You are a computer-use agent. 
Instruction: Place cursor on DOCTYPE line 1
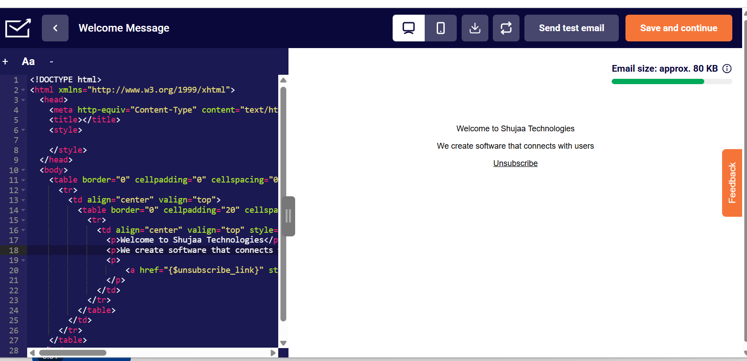66,80
